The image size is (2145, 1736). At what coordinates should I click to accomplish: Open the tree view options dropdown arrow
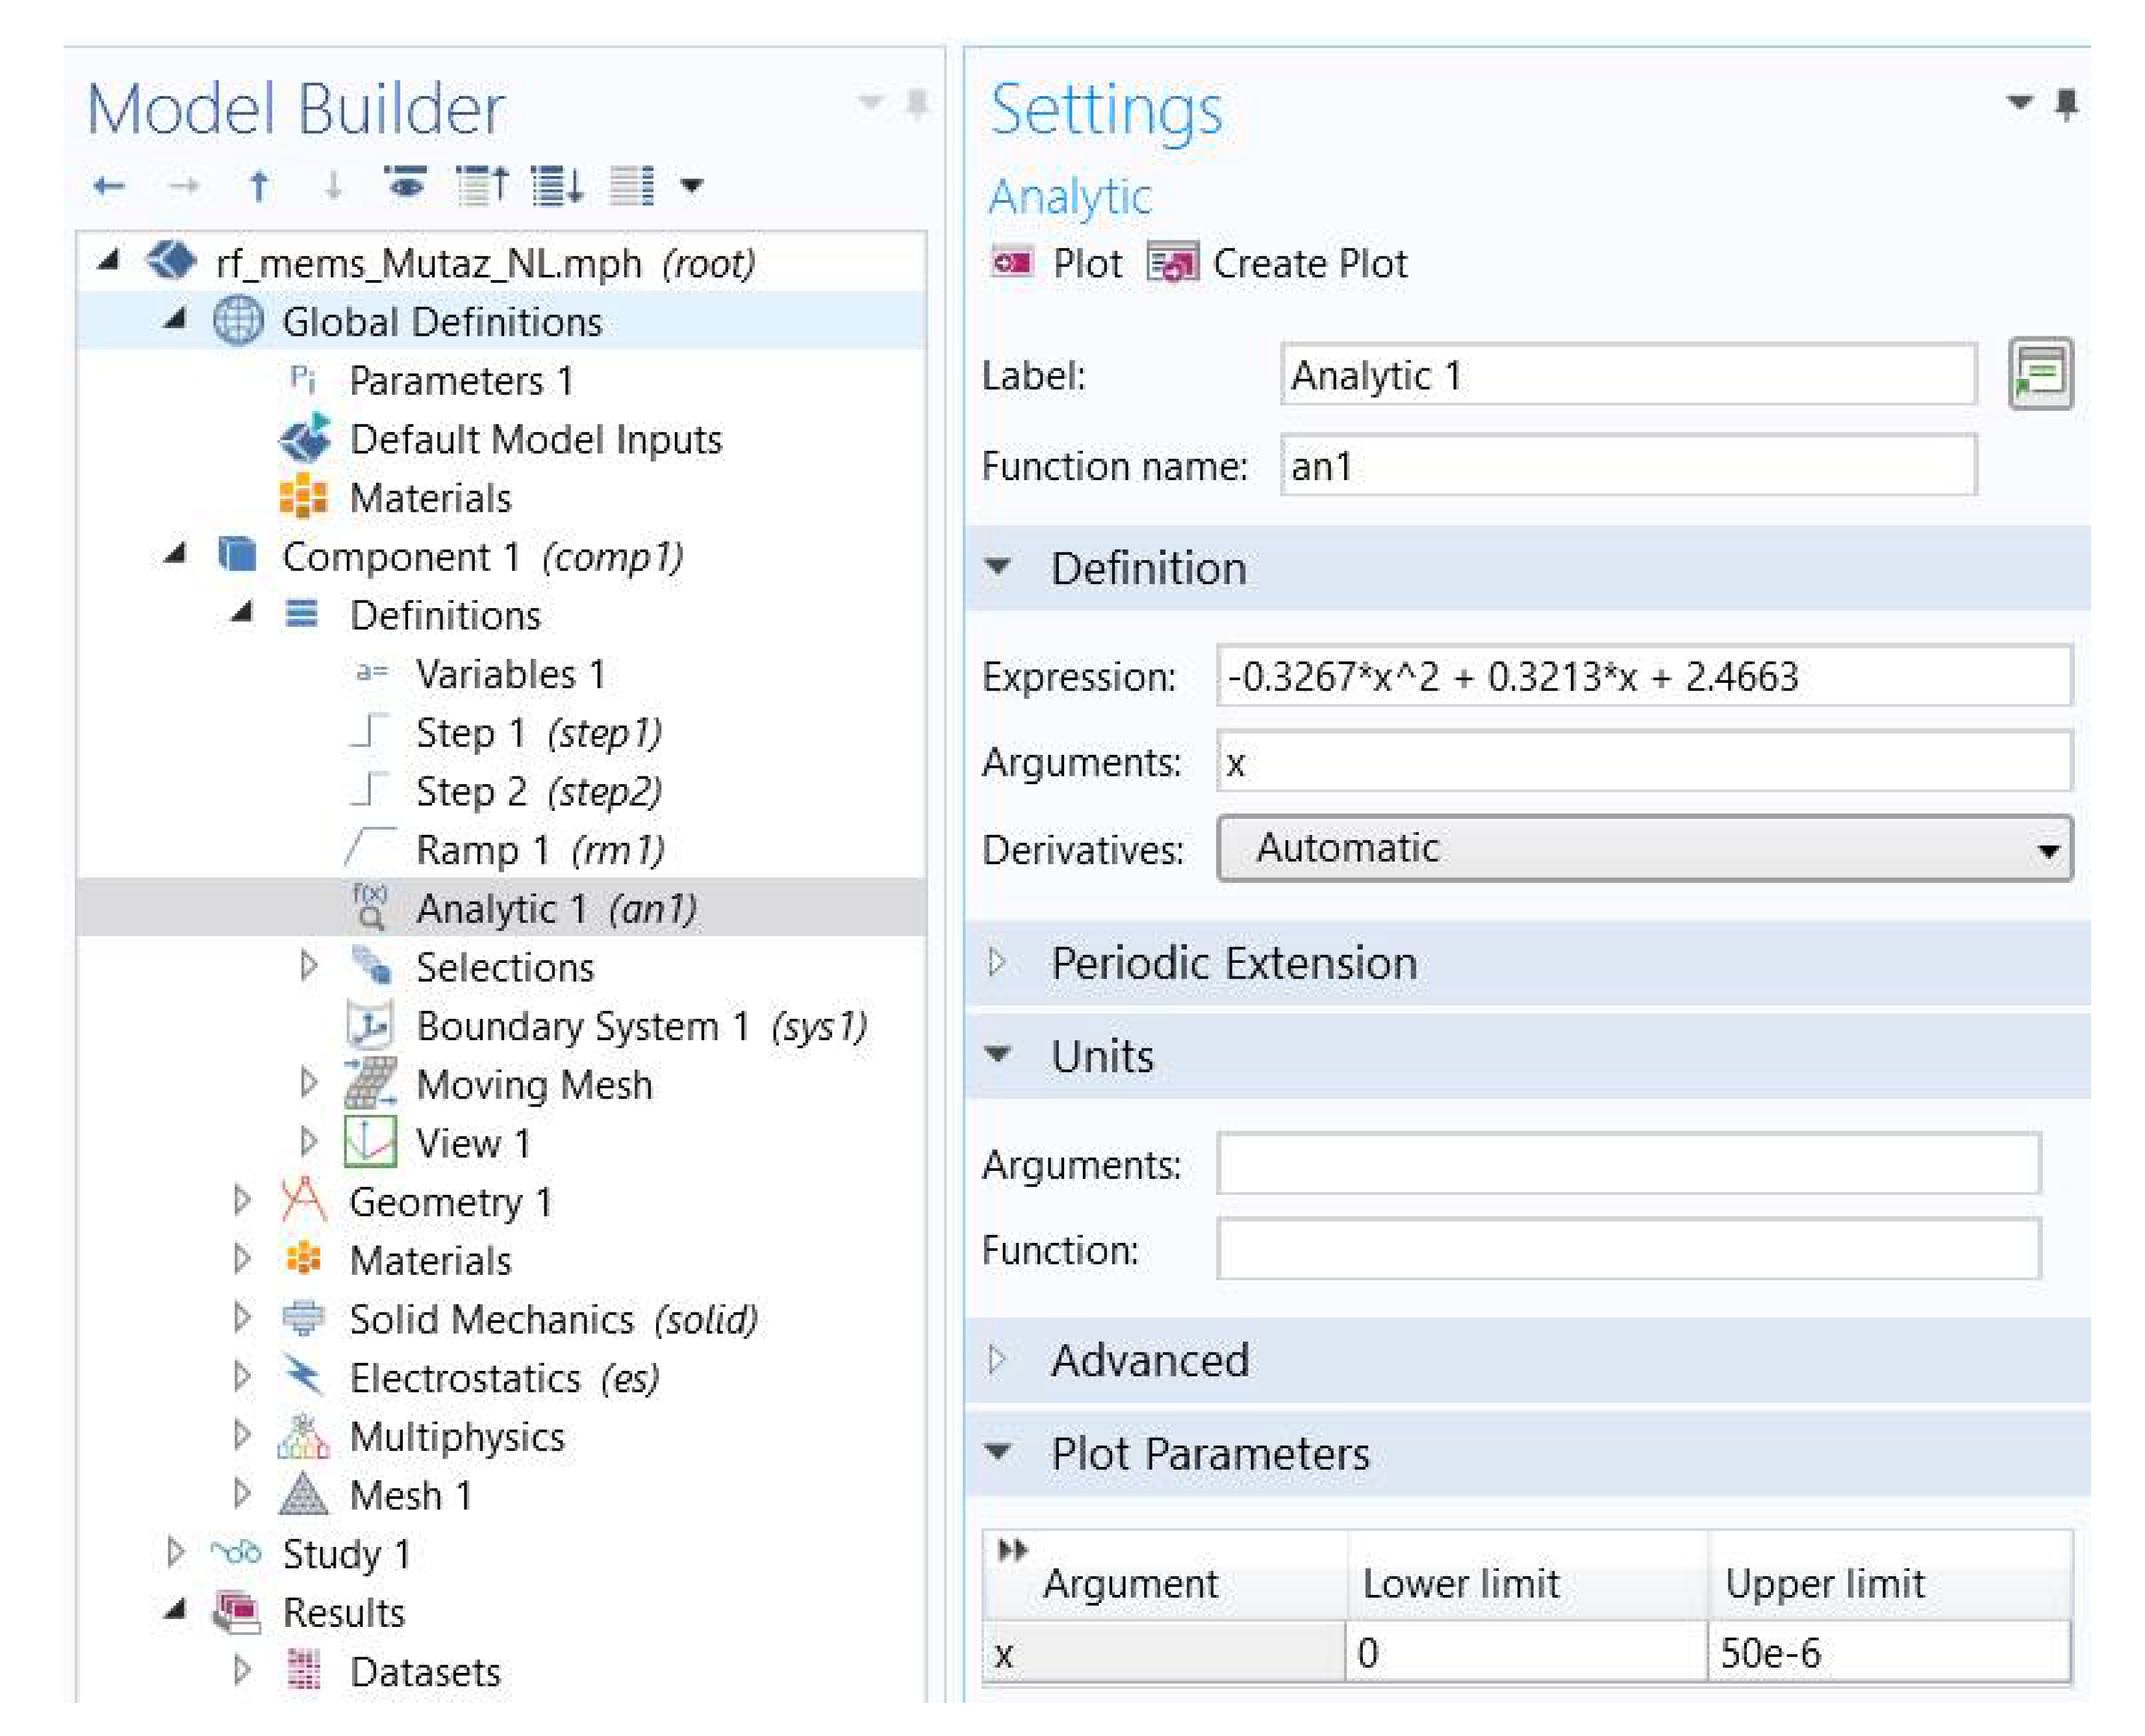click(692, 186)
